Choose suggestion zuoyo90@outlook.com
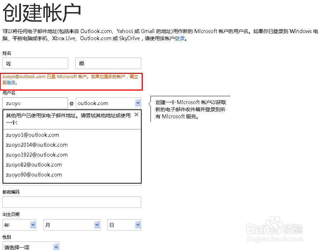Screen dimensions: 321x250 (34, 175)
